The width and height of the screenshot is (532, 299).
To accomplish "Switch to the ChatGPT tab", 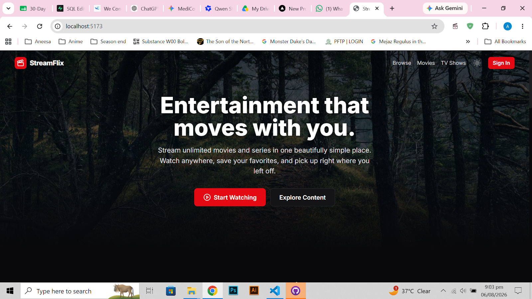I will click(145, 9).
